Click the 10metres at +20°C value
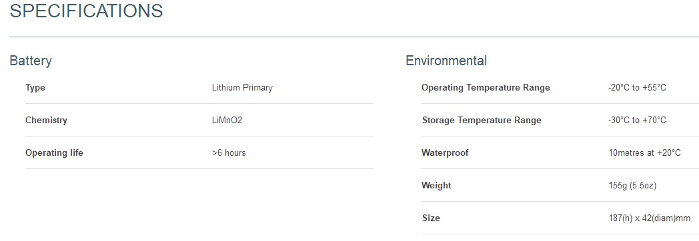Image resolution: width=699 pixels, height=241 pixels. click(x=644, y=153)
